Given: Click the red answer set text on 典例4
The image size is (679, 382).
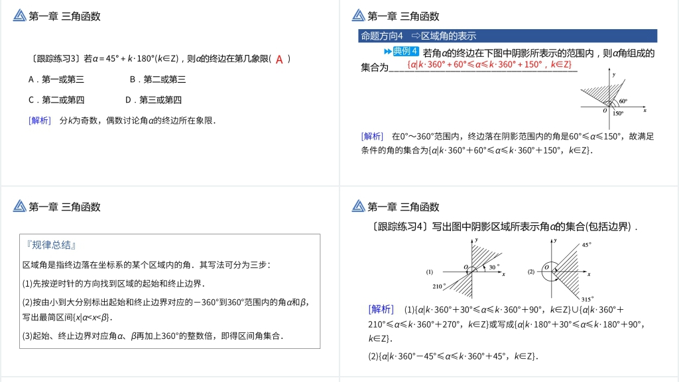Looking at the screenshot, I should point(489,64).
